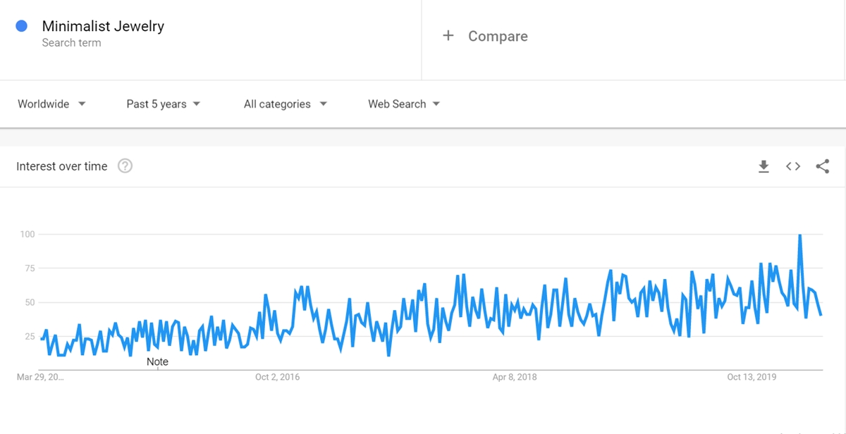
Task: Click the help question mark icon
Action: point(125,166)
